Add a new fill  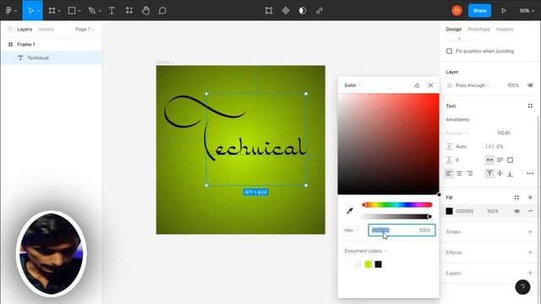530,198
